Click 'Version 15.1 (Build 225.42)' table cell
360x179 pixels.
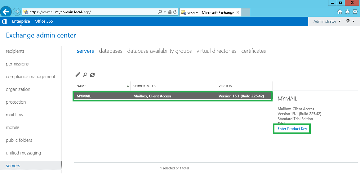[x=241, y=96]
